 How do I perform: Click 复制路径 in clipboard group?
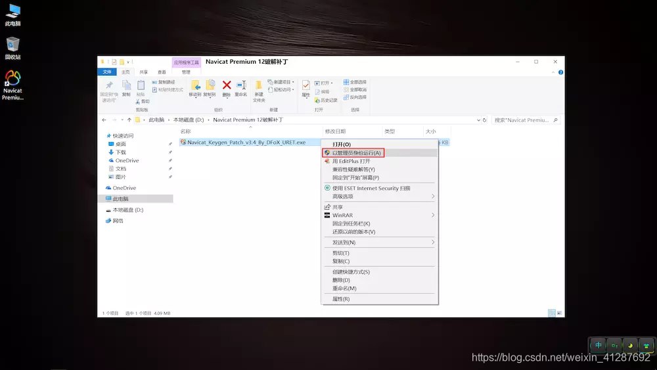point(164,82)
